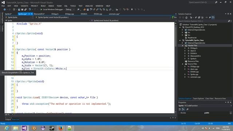This screenshot has width=233, height=131.
Task: Click the Quick Launch search icon
Action: (216, 2)
